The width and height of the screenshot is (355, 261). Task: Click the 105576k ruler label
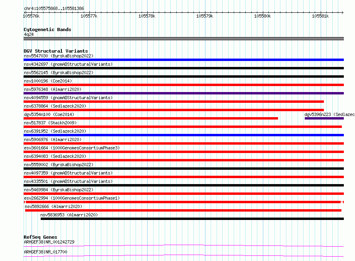[31, 16]
